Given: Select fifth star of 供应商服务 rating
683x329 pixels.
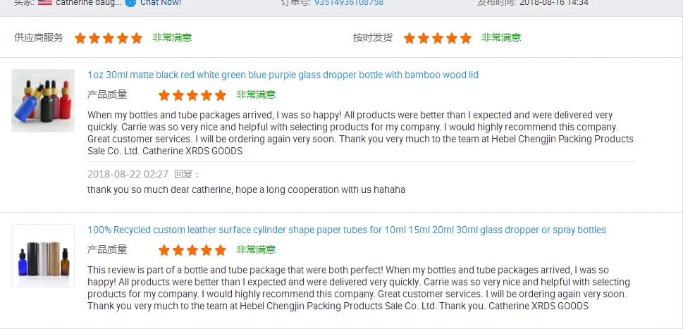Looking at the screenshot, I should tap(137, 38).
